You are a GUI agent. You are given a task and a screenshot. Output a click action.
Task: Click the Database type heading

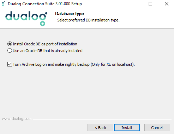(70, 14)
